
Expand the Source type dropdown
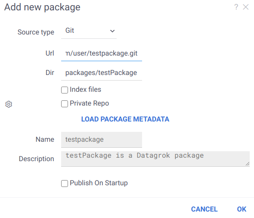point(89,31)
